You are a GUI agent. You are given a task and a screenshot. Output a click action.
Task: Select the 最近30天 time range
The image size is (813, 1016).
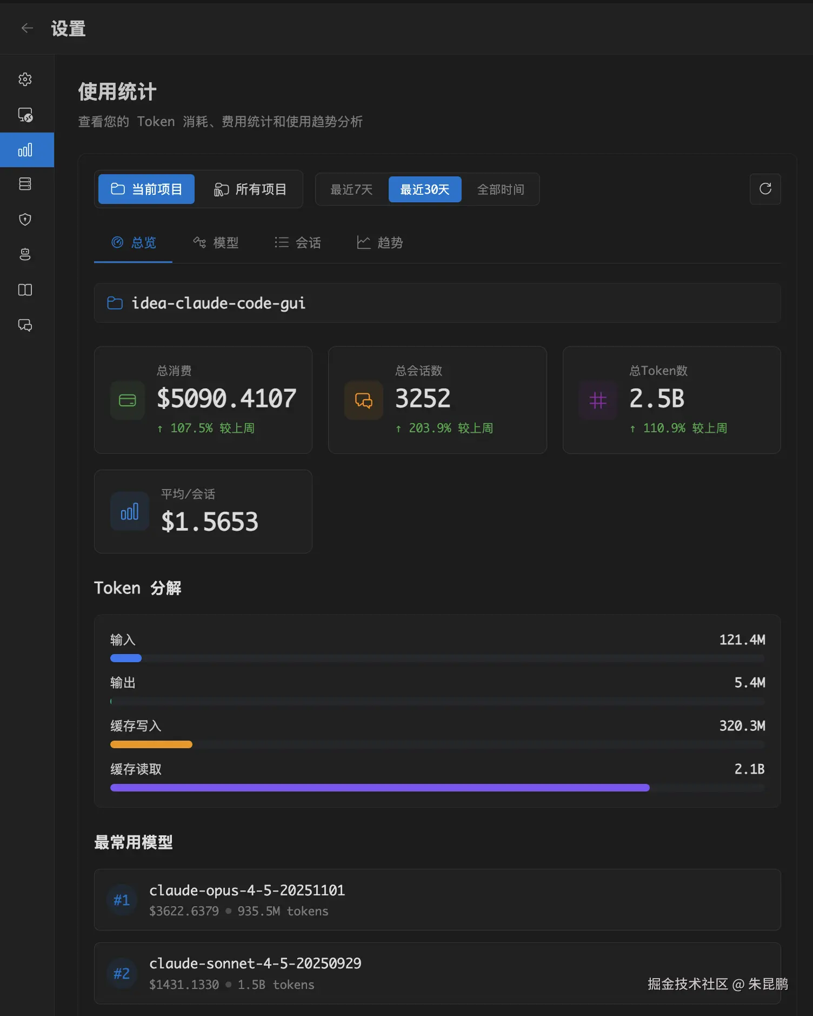pos(425,189)
